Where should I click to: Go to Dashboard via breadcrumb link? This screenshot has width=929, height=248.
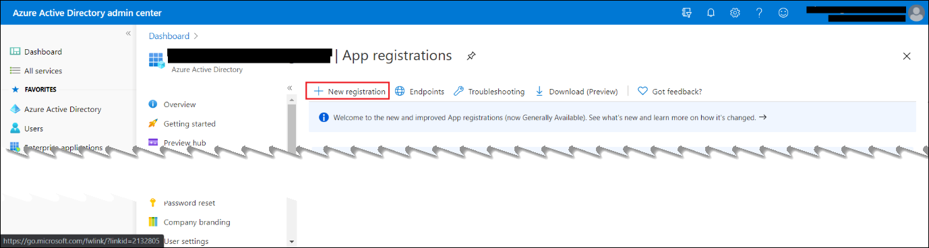(169, 36)
